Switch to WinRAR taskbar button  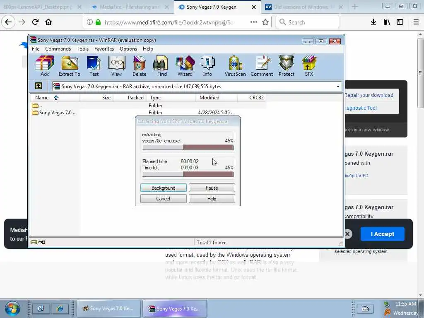pyautogui.click(x=175, y=308)
